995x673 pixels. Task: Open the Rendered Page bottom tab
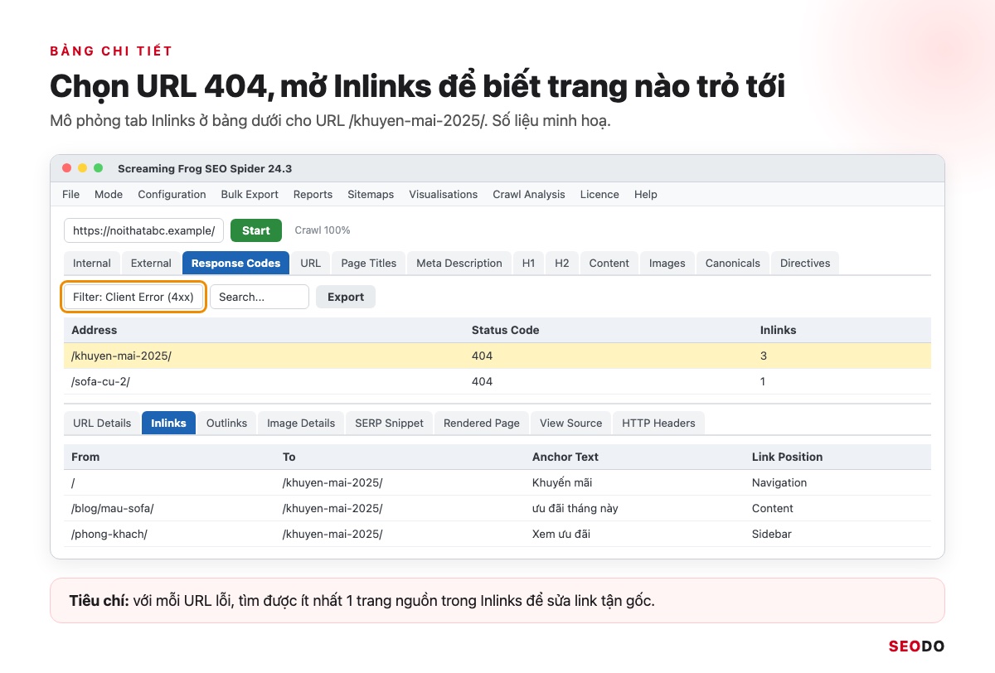click(482, 423)
